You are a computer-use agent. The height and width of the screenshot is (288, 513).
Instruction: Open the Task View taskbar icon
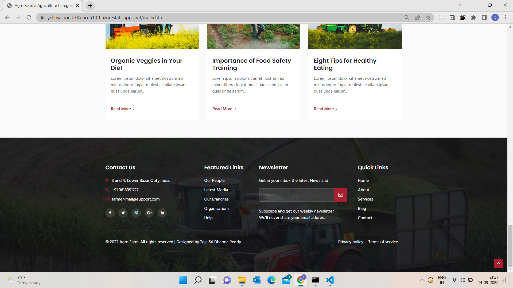[x=212, y=280]
